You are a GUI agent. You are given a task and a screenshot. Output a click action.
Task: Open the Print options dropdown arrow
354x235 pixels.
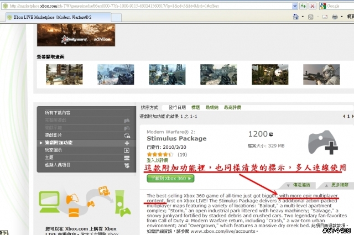pyautogui.click(x=342, y=17)
